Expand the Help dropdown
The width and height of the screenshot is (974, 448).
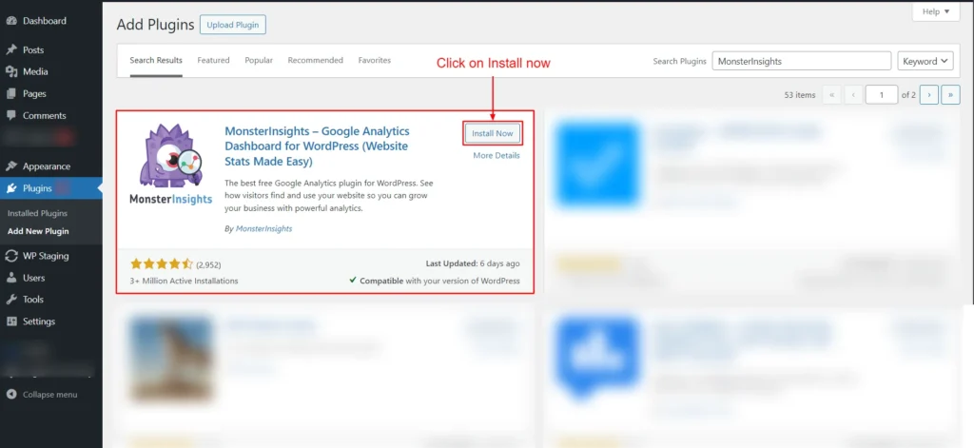[936, 11]
